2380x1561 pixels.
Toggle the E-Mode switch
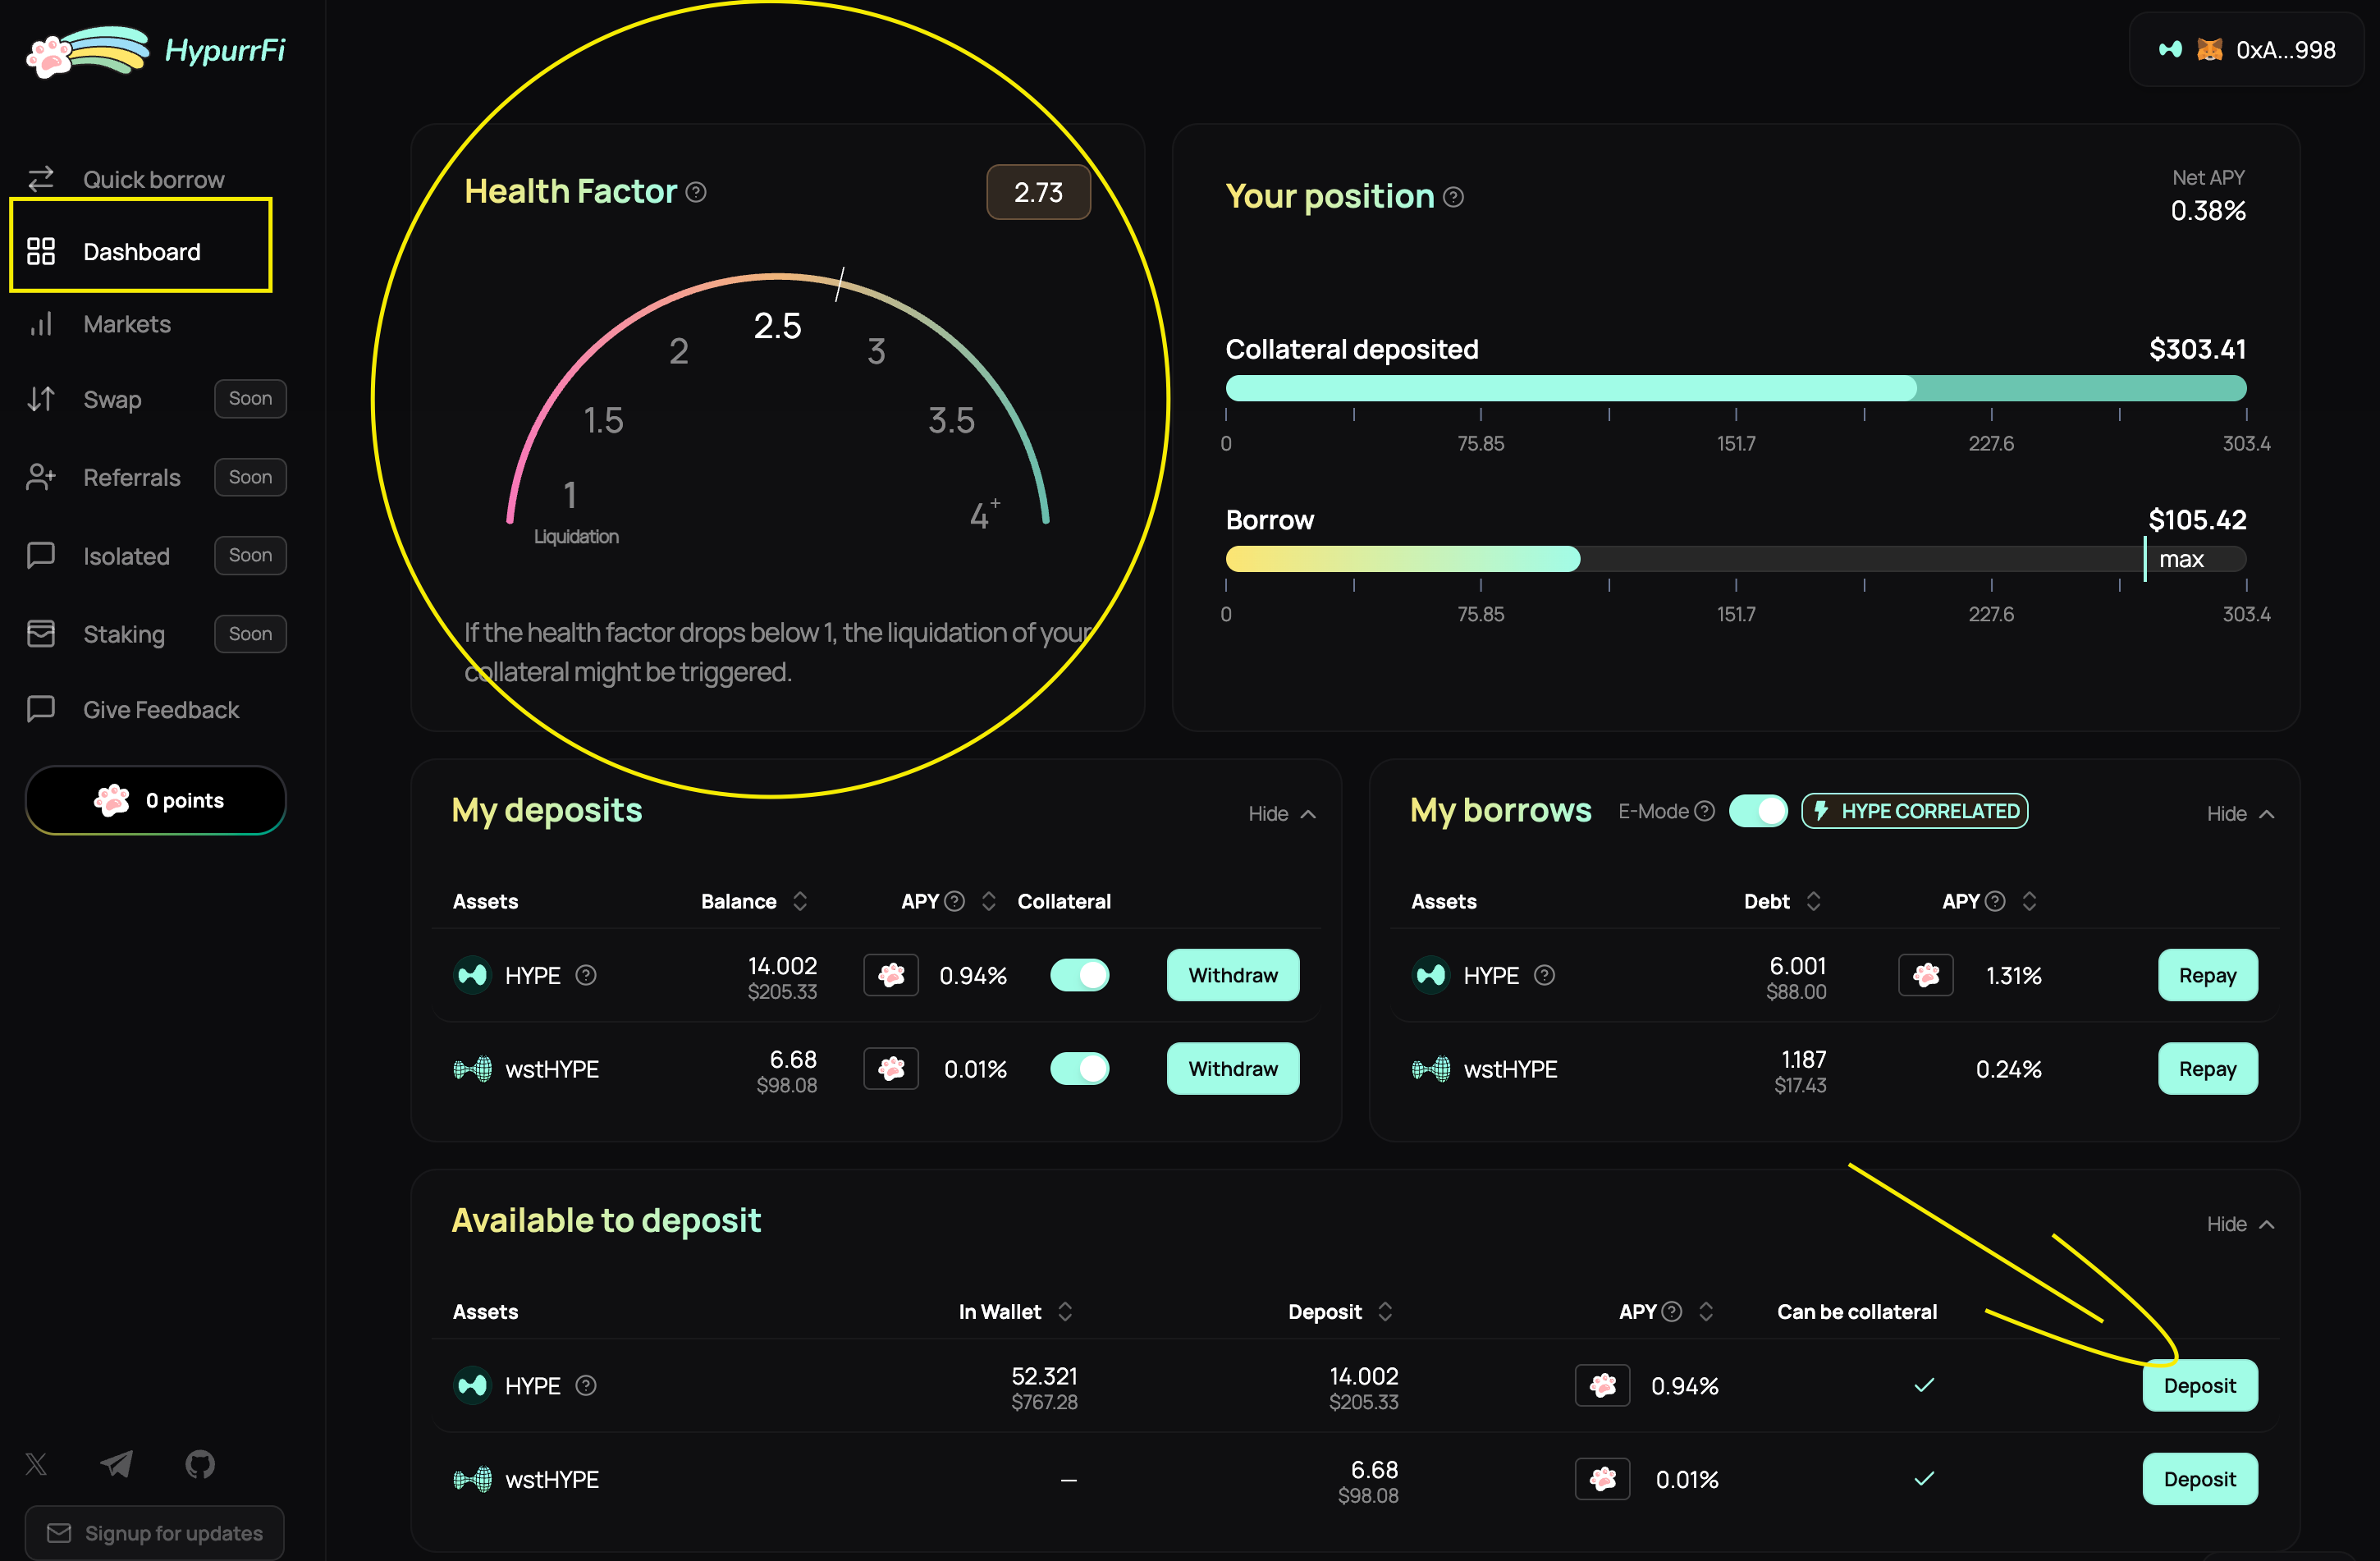[x=1758, y=811]
